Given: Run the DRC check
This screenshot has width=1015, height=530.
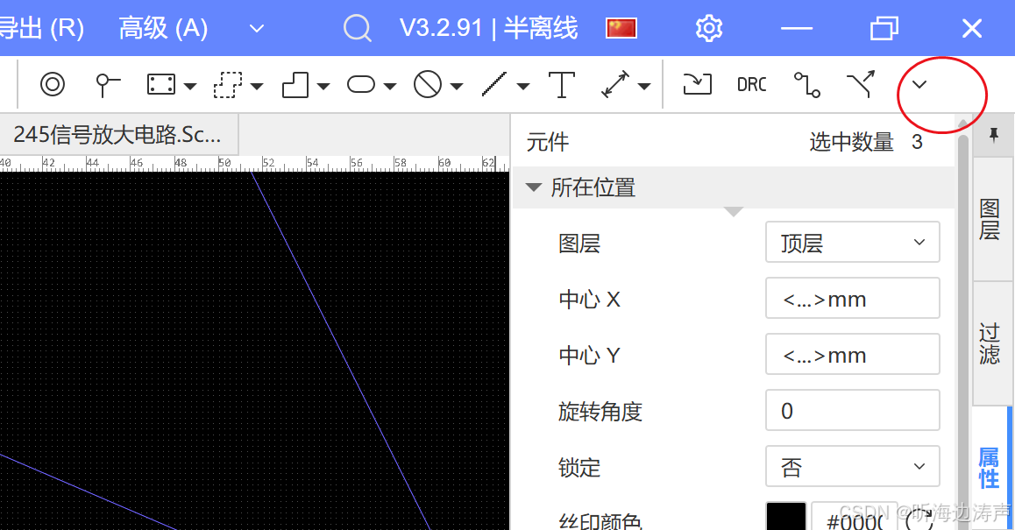Looking at the screenshot, I should [751, 85].
